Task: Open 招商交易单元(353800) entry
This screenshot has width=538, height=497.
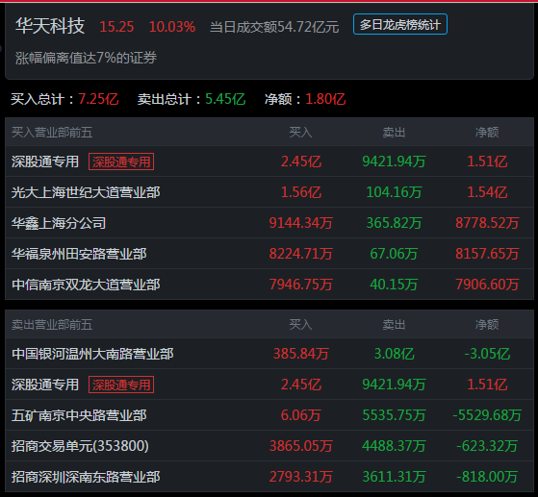Action: click(269, 446)
